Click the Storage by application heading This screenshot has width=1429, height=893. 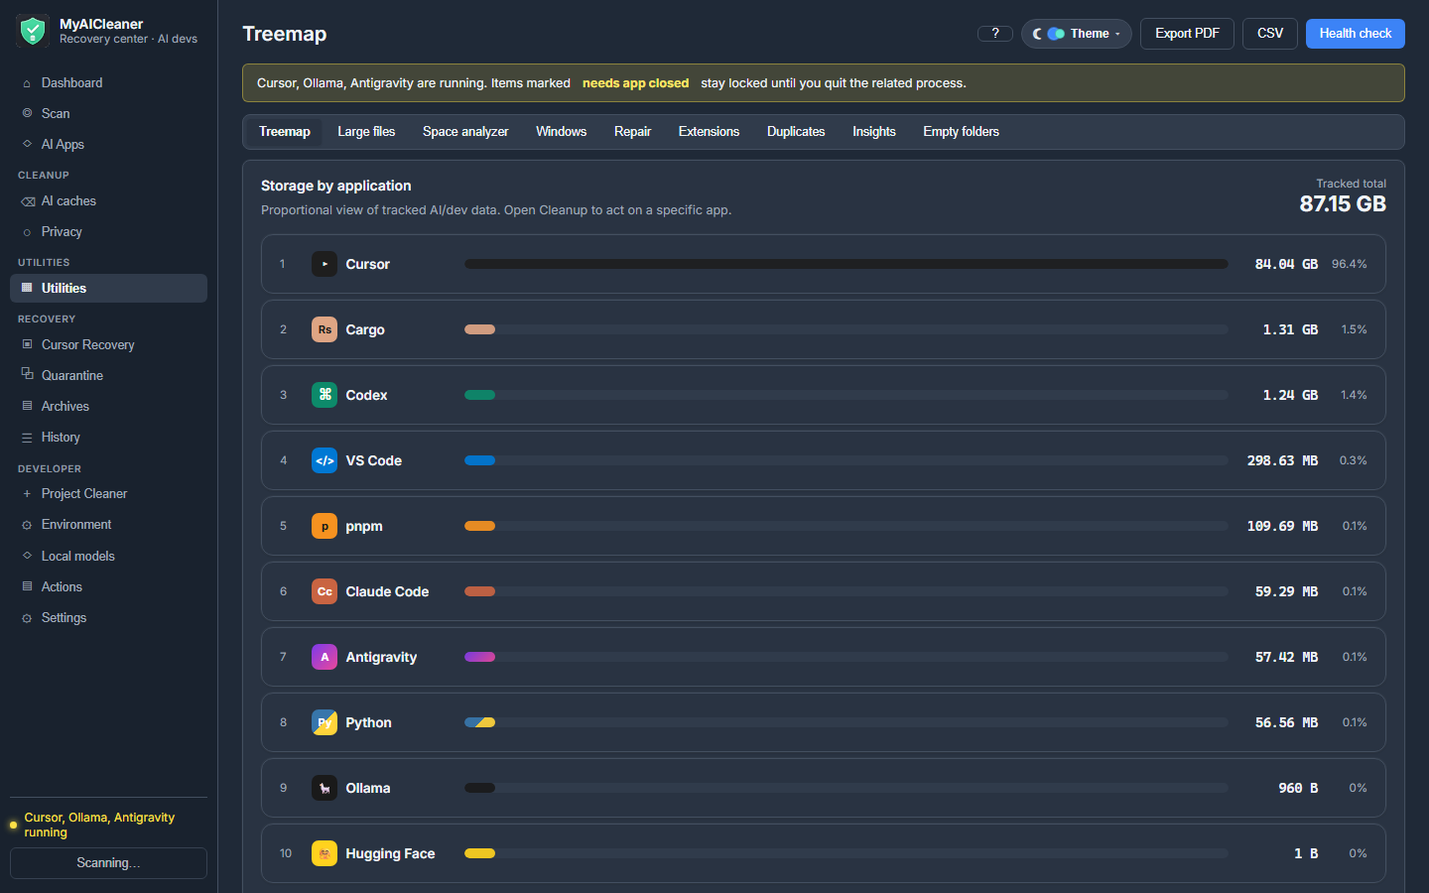(x=335, y=186)
